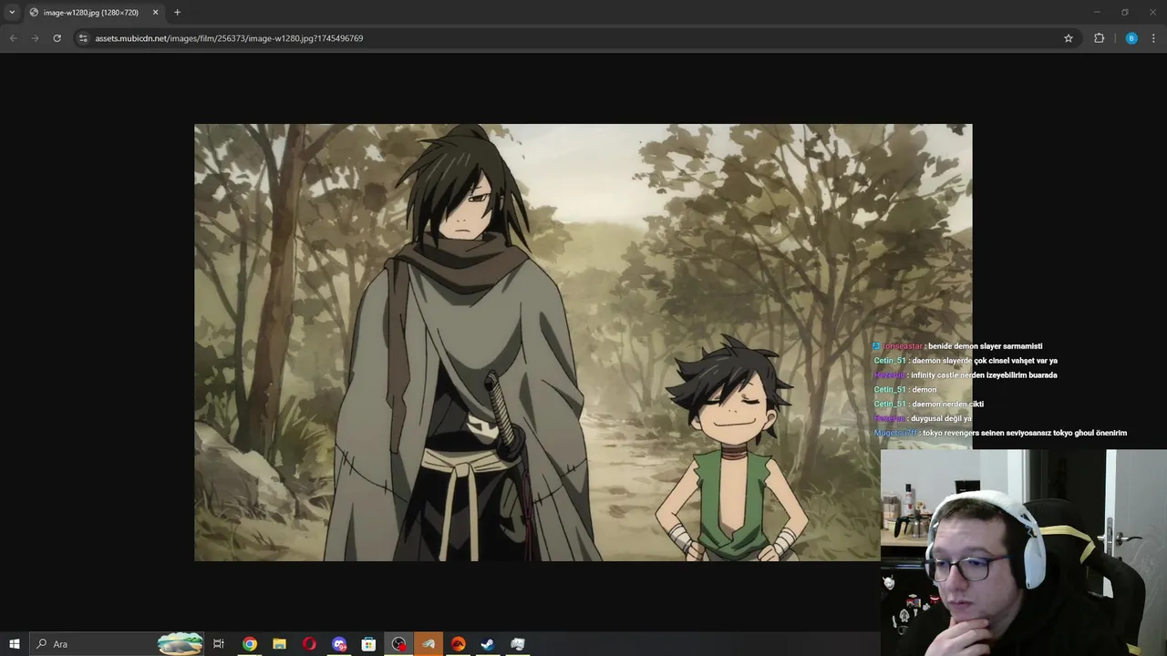
Task: Restore down the Chrome window
Action: [1125, 12]
